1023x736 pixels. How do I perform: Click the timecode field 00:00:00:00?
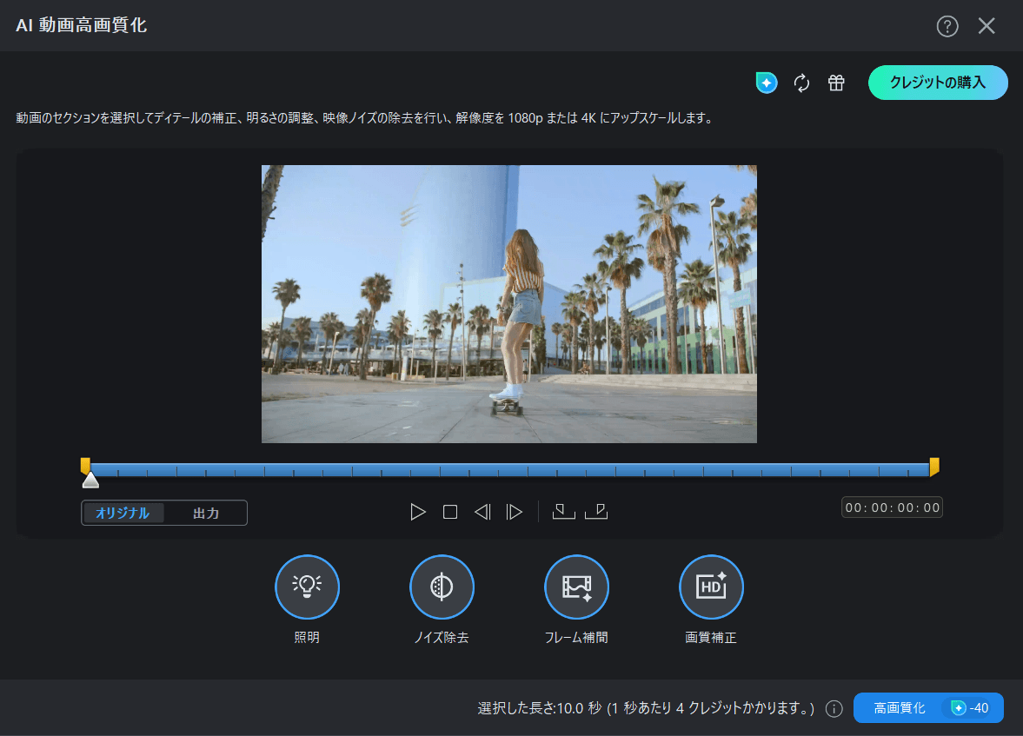[x=892, y=507]
